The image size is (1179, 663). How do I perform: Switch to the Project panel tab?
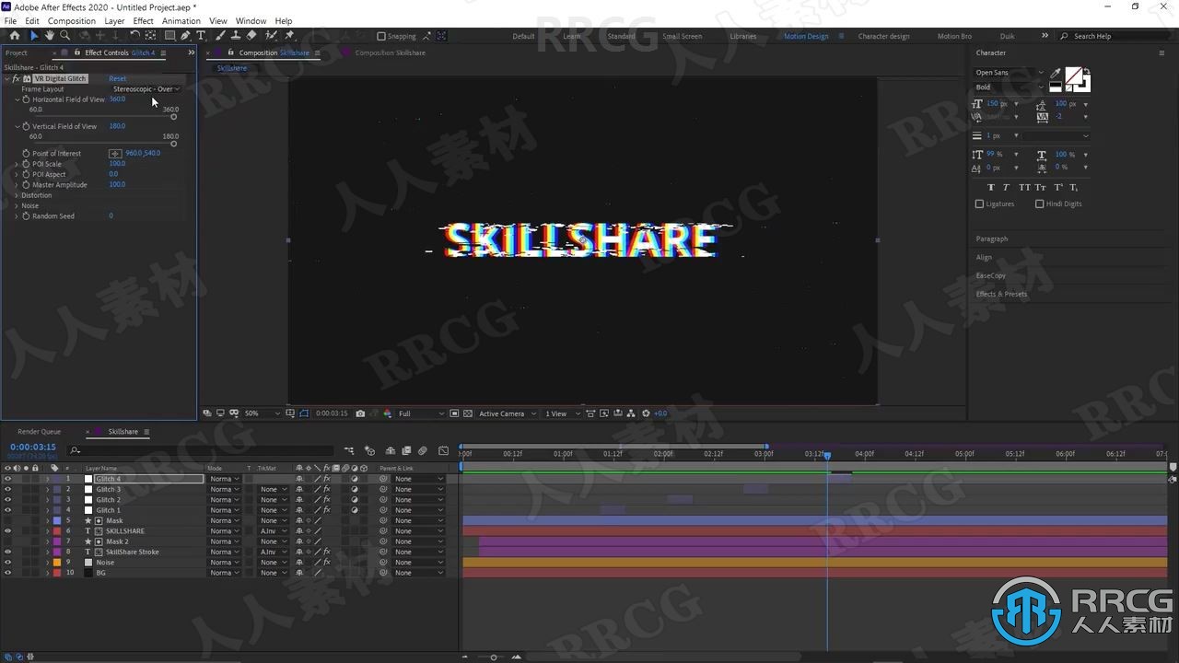pos(17,52)
